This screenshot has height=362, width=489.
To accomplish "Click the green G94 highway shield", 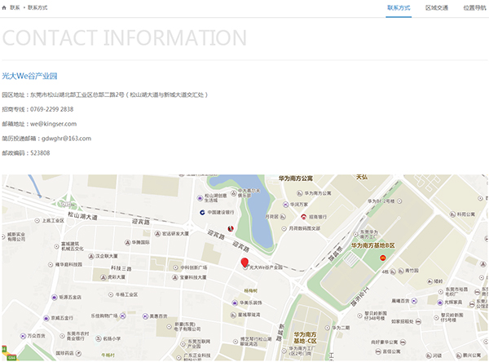I will click(x=12, y=358).
